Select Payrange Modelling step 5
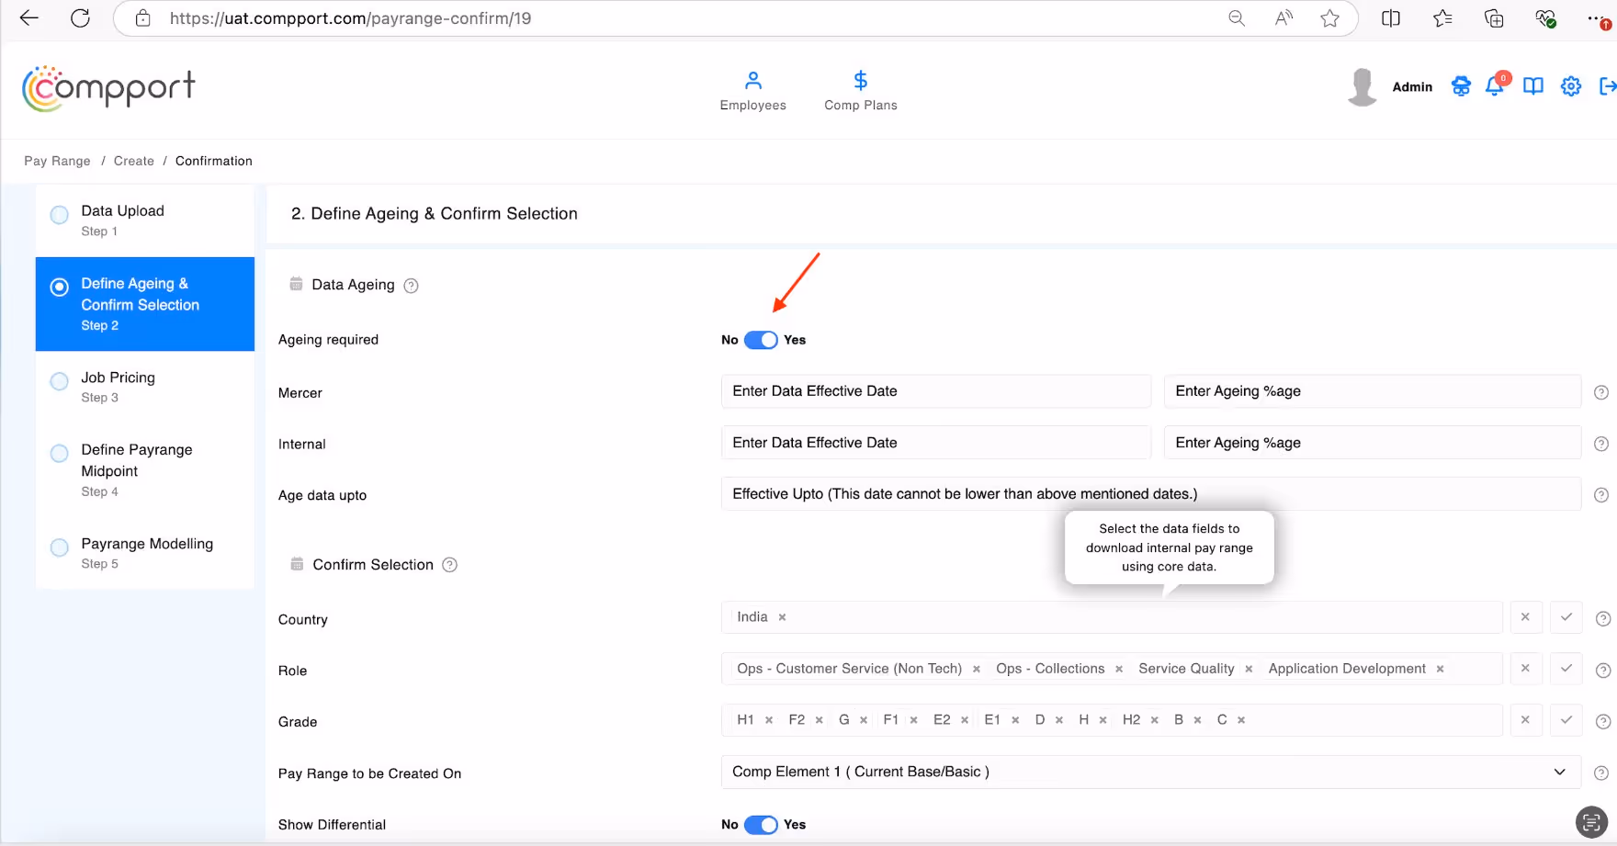The image size is (1617, 846). pos(145,553)
